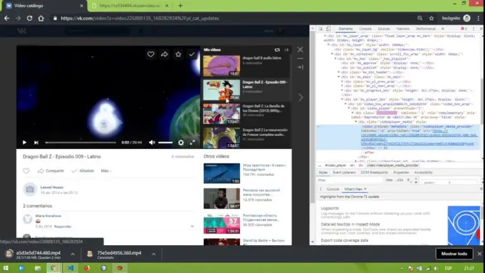Image resolution: width=485 pixels, height=273 pixels.
Task: Expand 75e5ed4956.360.mp4 download options
Action: click(153, 254)
